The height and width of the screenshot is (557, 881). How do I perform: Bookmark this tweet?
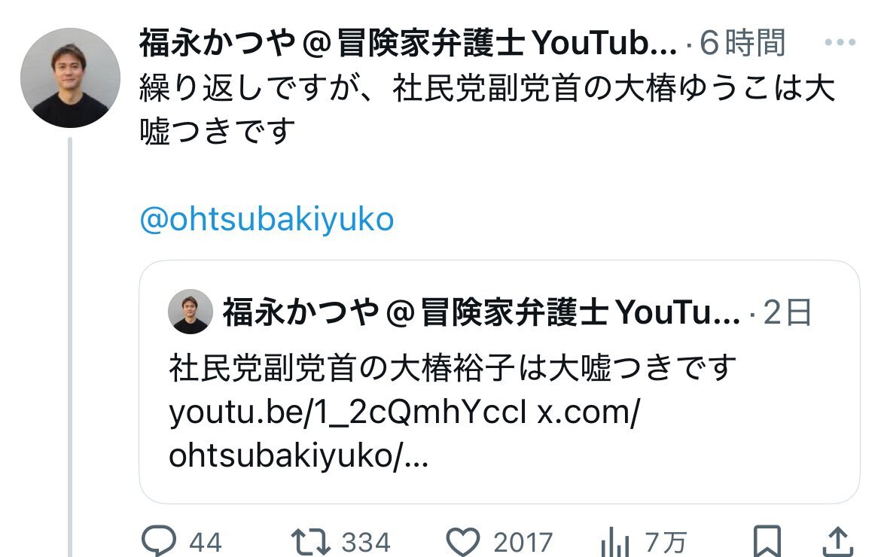767,541
